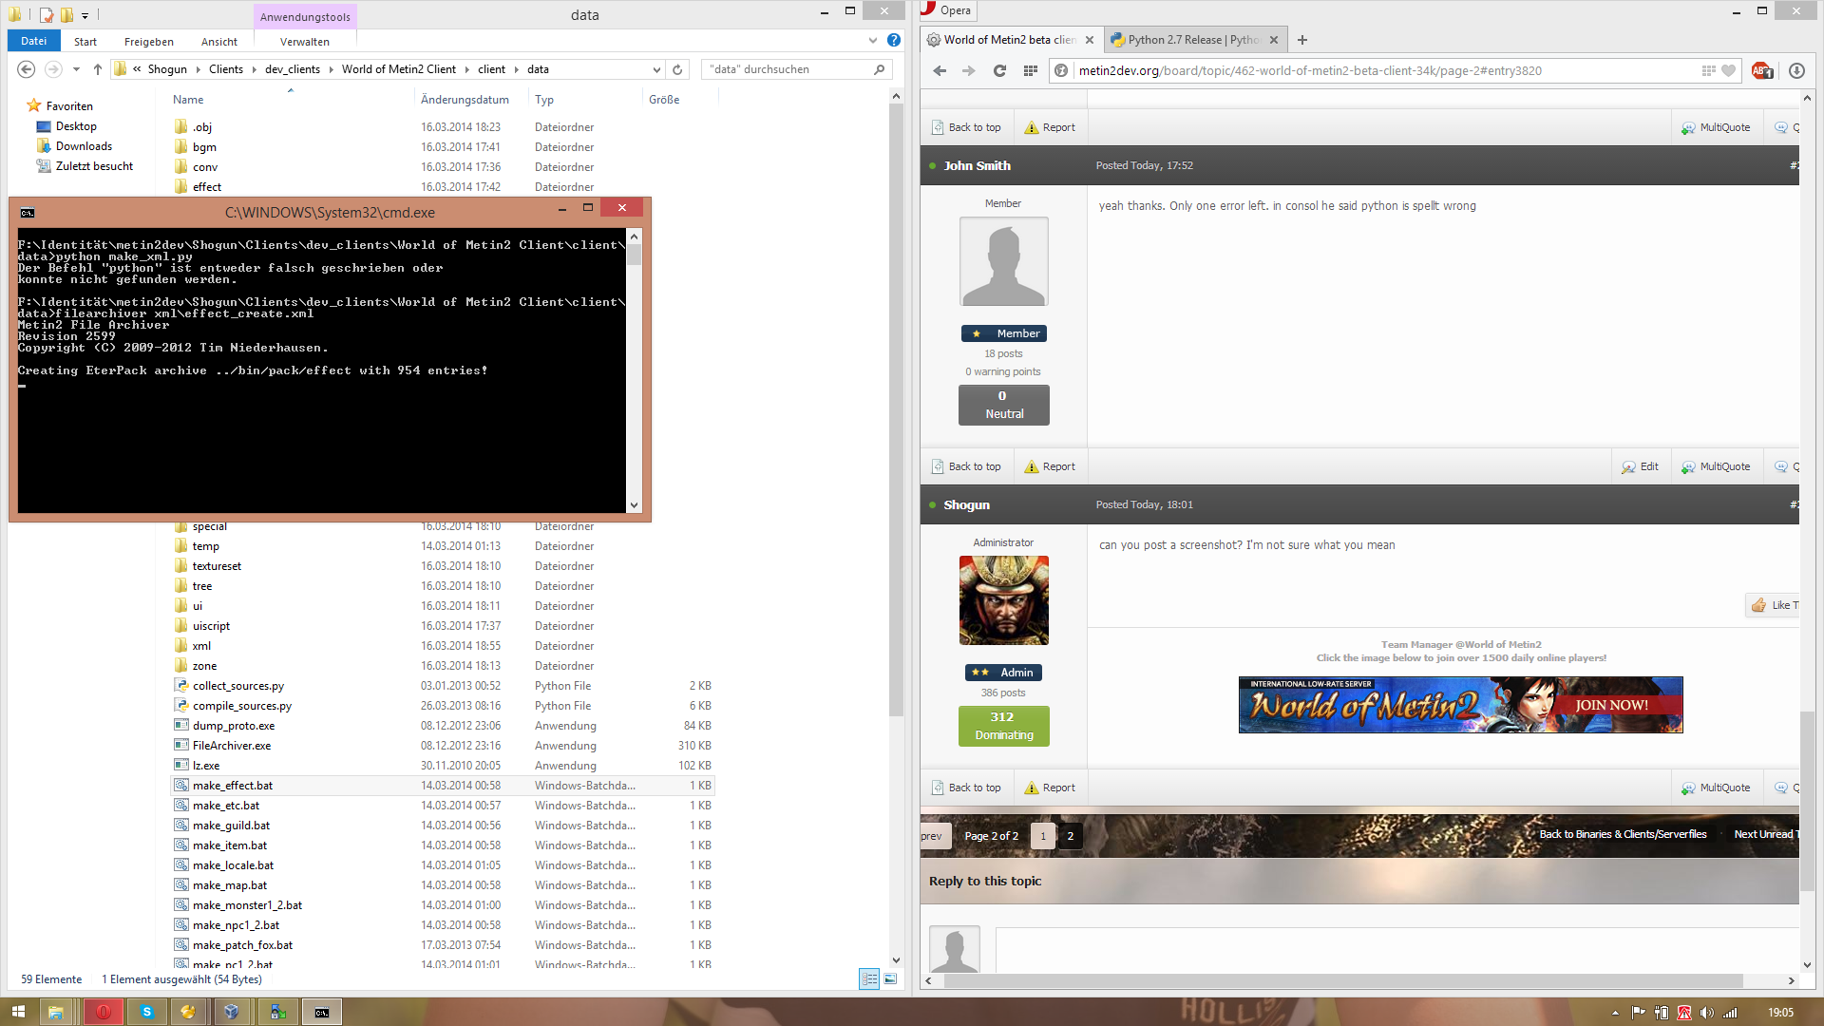Click the Reply to this topic text area
This screenshot has width=1824, height=1026.
tap(1396, 948)
